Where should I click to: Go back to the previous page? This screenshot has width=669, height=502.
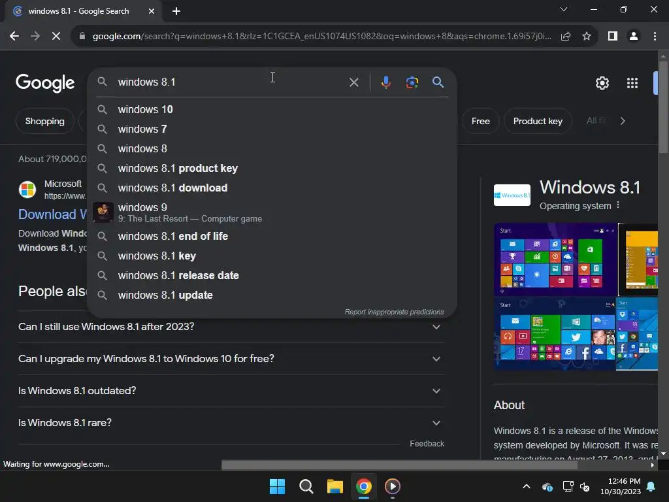click(14, 37)
